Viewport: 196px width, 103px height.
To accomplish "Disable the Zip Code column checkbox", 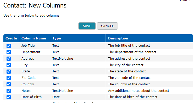I will coord(9,78).
